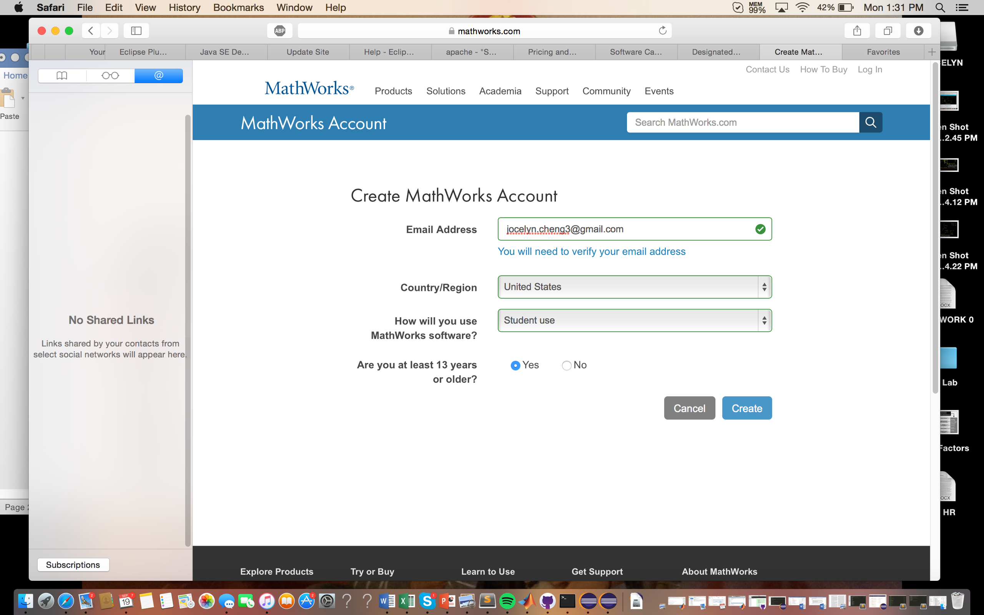Click 'Explore Products' footer heading
This screenshot has width=984, height=615.
(276, 572)
